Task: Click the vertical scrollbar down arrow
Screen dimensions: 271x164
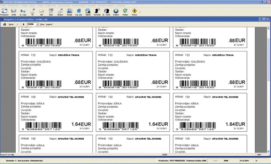Action: click(x=268, y=152)
